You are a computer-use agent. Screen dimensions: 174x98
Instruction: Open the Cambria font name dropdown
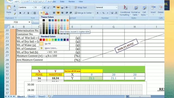point(33,7)
